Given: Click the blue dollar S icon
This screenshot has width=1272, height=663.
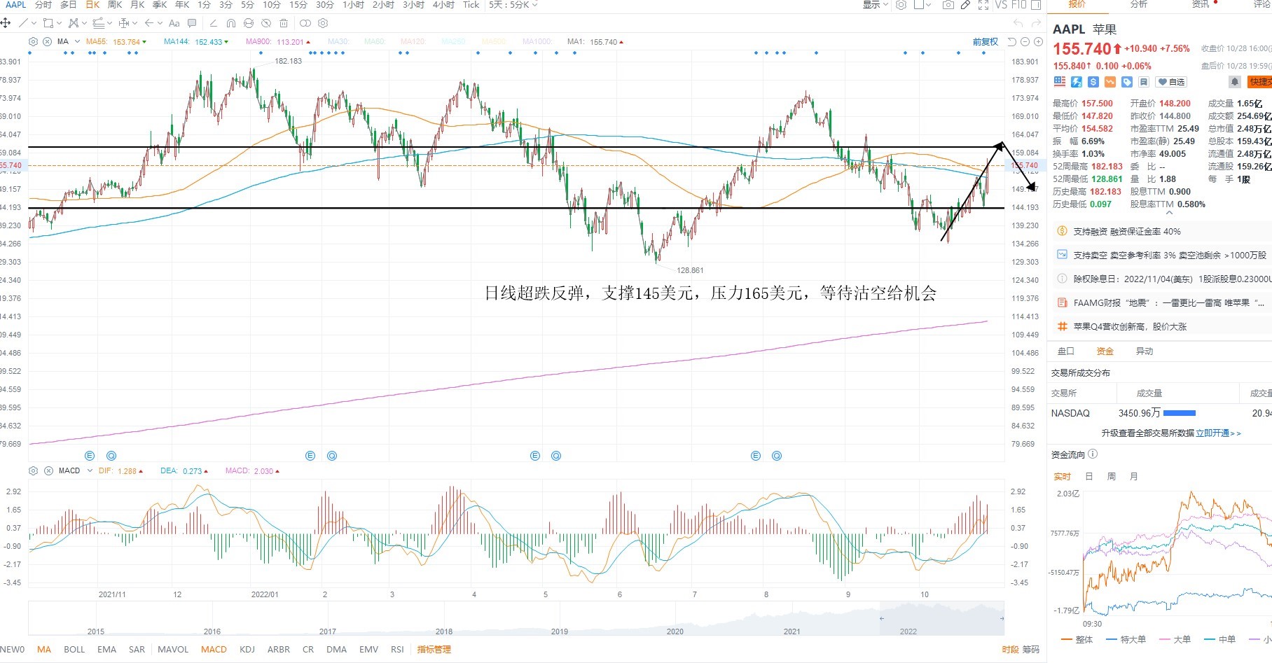Looking at the screenshot, I should click(1093, 82).
